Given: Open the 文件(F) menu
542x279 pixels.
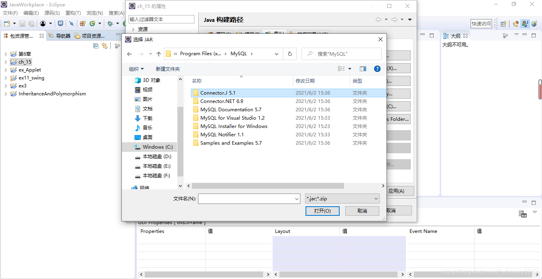Looking at the screenshot, I should tap(10, 13).
